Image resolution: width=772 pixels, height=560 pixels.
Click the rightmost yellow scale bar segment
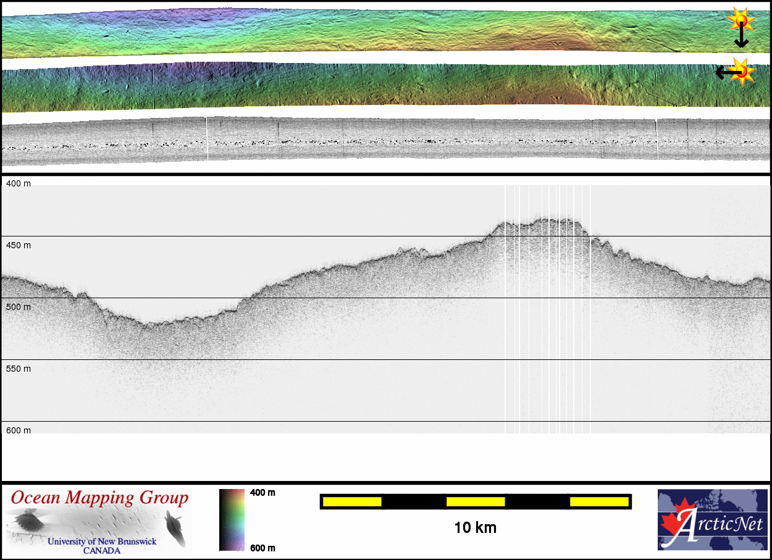click(x=598, y=502)
